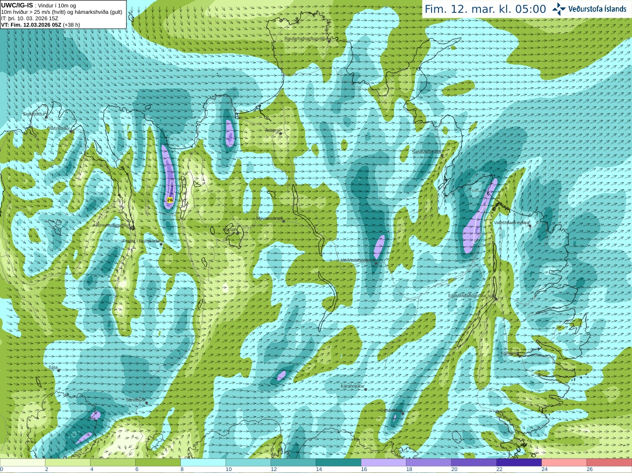Click the 'UWC/IG-IS' model label
Image resolution: width=632 pixels, height=473 pixels.
[17, 5]
